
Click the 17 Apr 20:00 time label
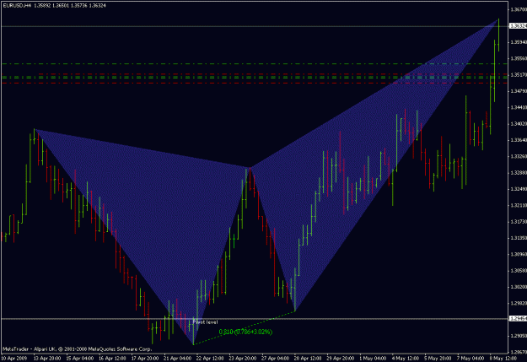145,359
